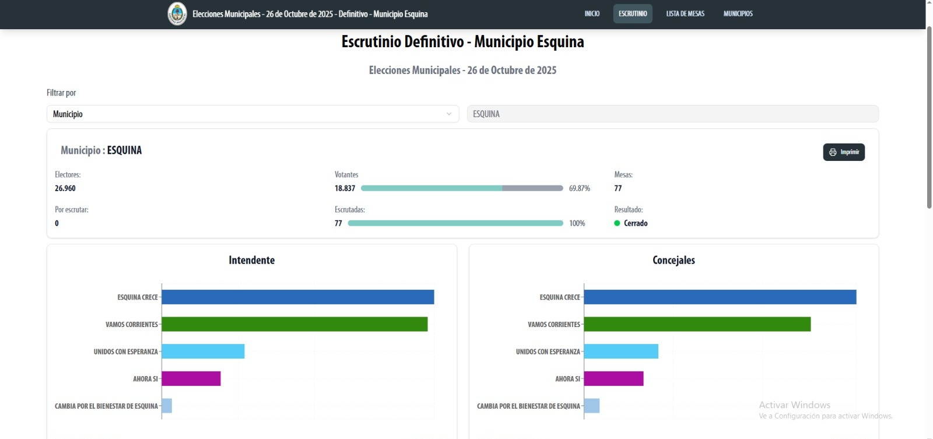Click the Escrutadas 100% progress bar
Image resolution: width=933 pixels, height=439 pixels.
click(x=455, y=223)
